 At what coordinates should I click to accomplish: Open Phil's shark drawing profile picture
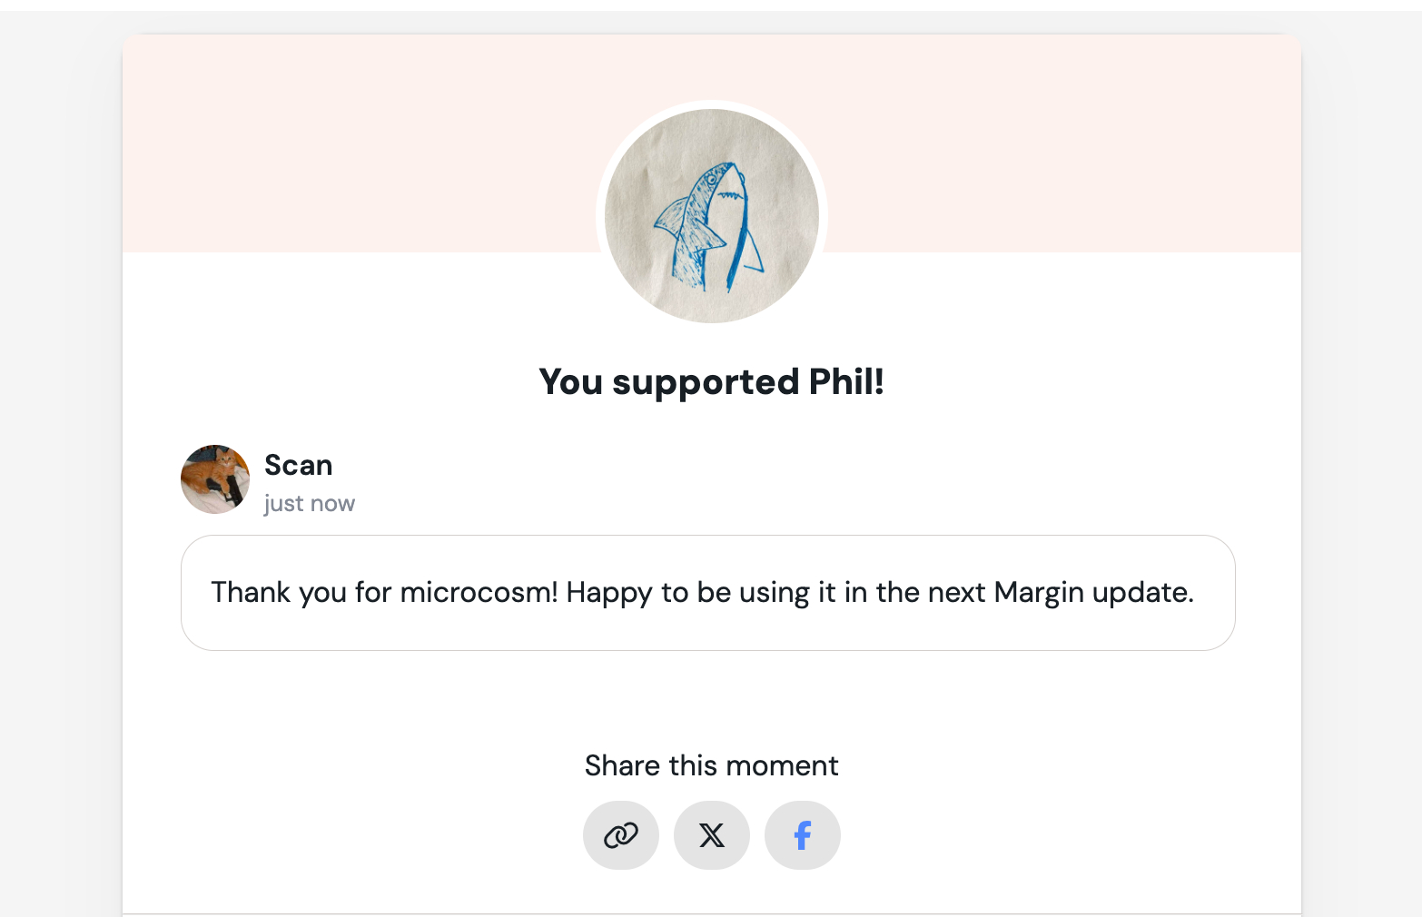tap(712, 216)
